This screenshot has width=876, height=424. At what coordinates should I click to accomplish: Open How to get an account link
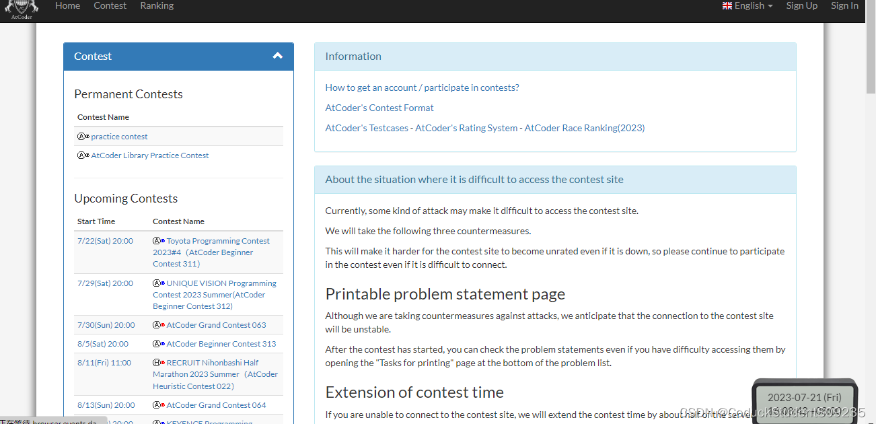[x=422, y=87]
